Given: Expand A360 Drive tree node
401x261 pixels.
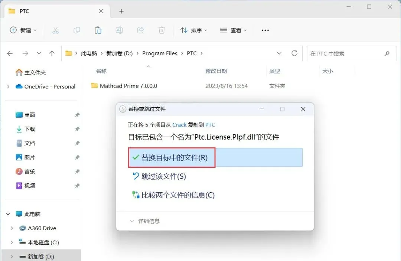Looking at the screenshot, I should point(12,228).
